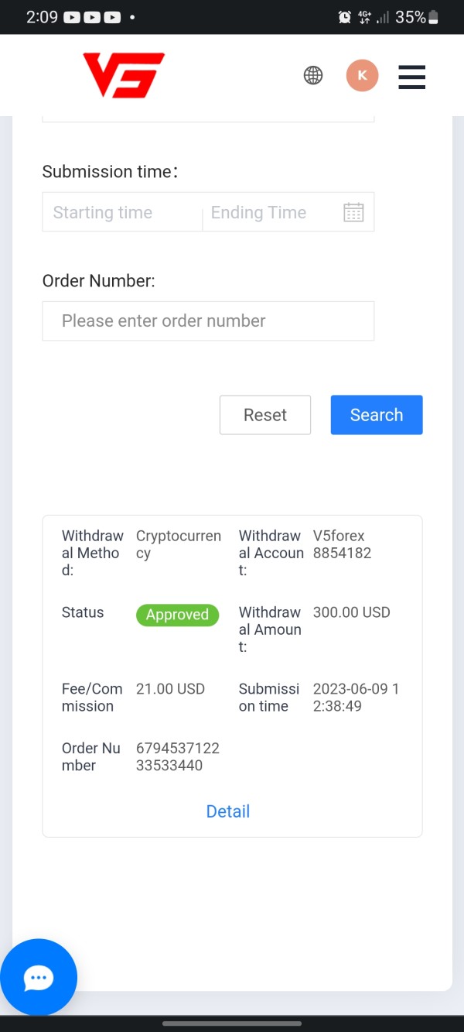Click the Reset button
464x1032 pixels.
tap(265, 415)
